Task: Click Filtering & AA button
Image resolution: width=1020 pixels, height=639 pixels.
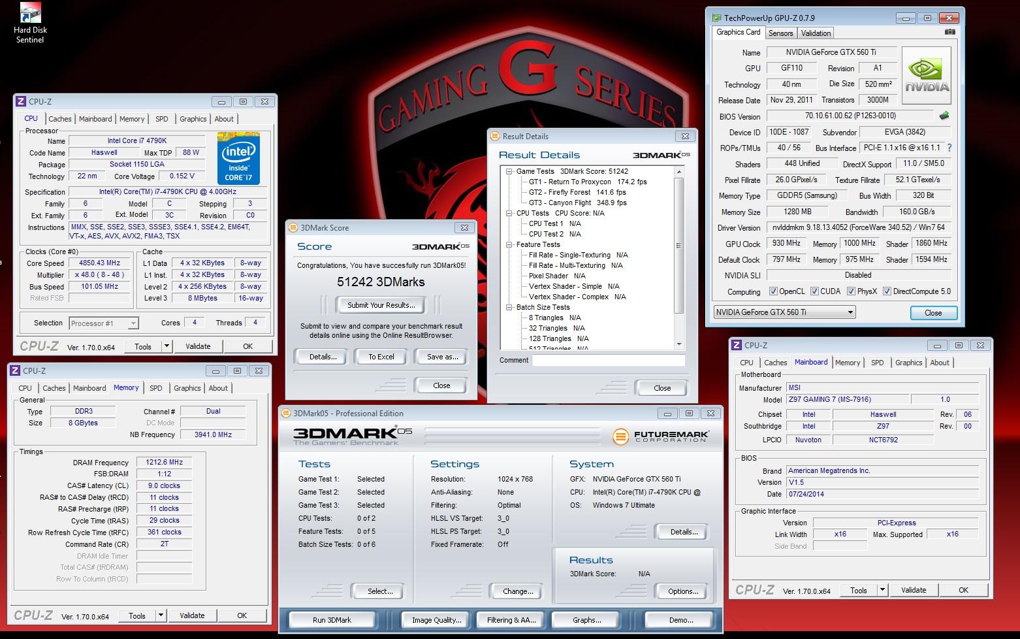Action: click(511, 620)
